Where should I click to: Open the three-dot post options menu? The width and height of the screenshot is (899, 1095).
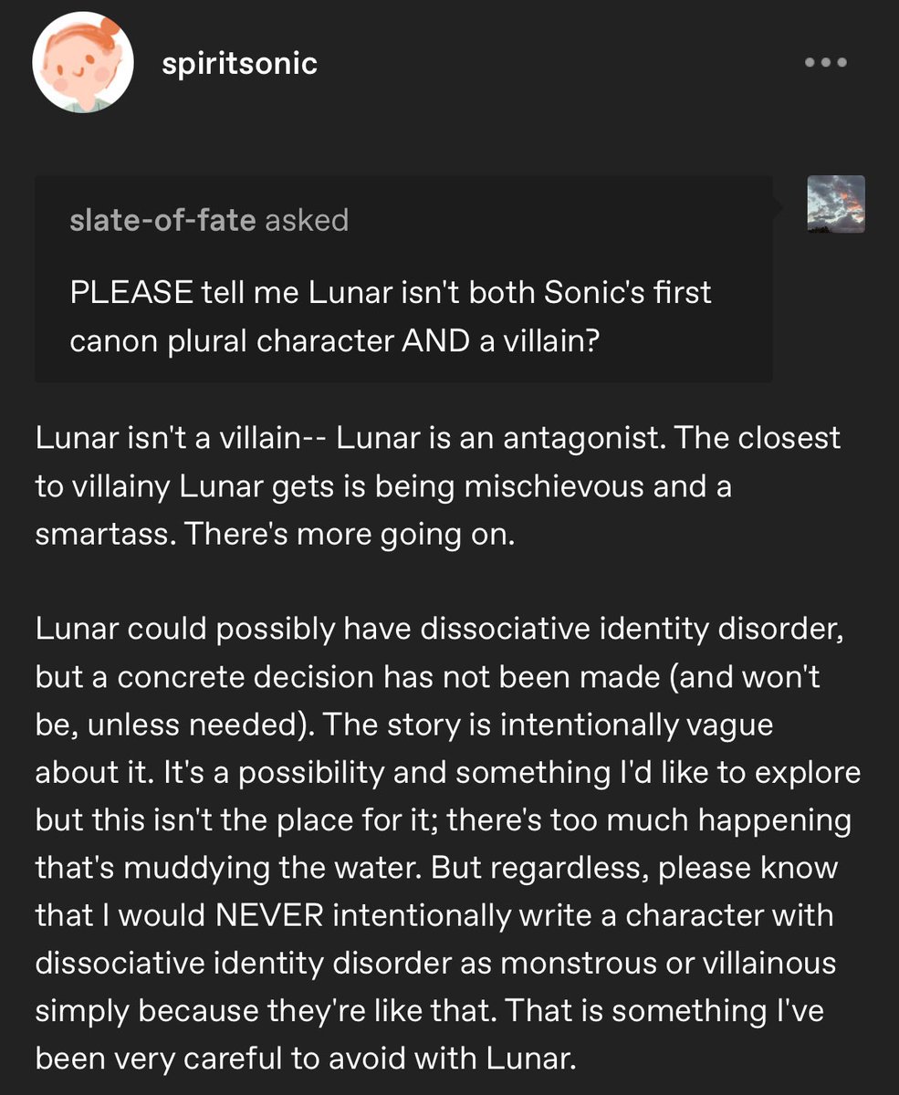825,64
